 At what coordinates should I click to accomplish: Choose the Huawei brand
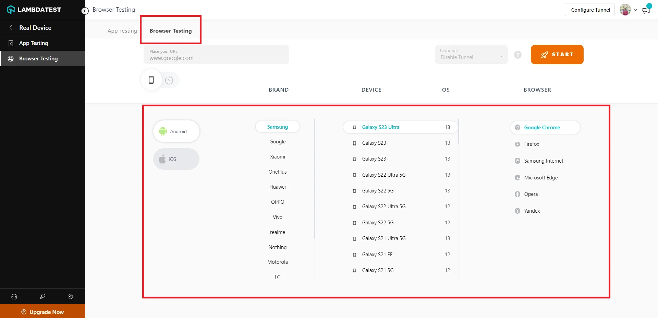click(278, 187)
